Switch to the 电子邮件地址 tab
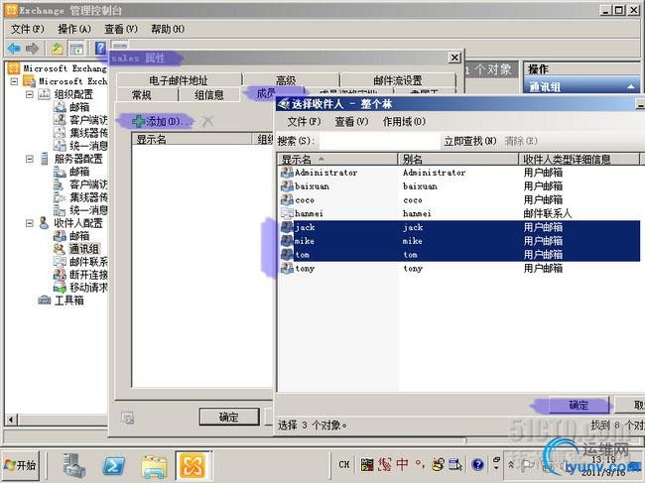Screen dimensions: 645x483 (178, 80)
